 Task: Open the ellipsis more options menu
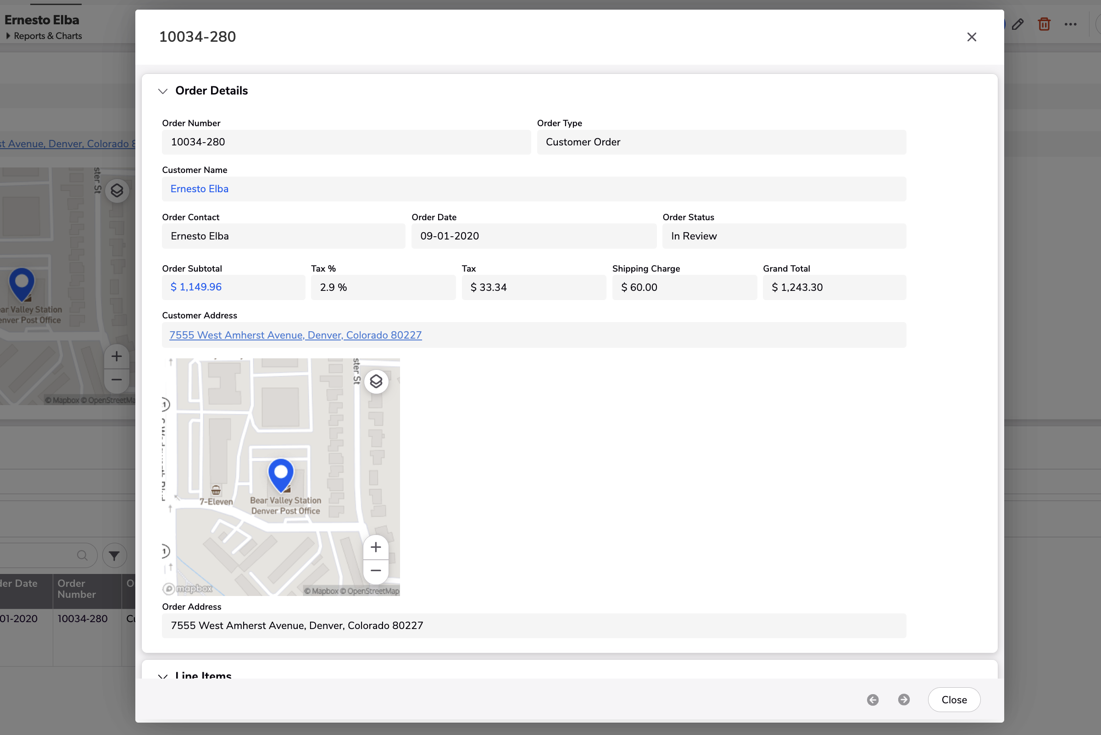tap(1071, 24)
